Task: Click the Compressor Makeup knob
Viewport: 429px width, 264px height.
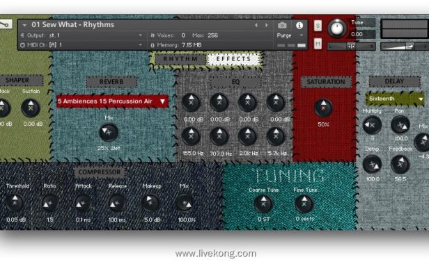Action: pyautogui.click(x=150, y=203)
